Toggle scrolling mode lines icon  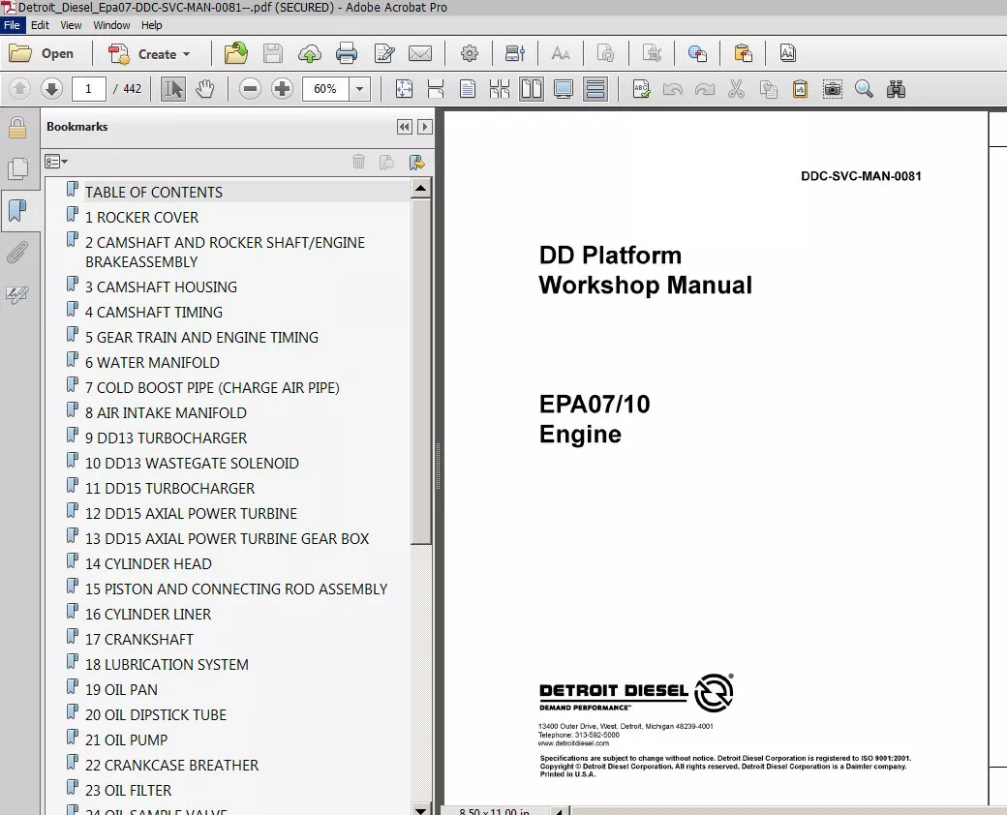point(595,89)
